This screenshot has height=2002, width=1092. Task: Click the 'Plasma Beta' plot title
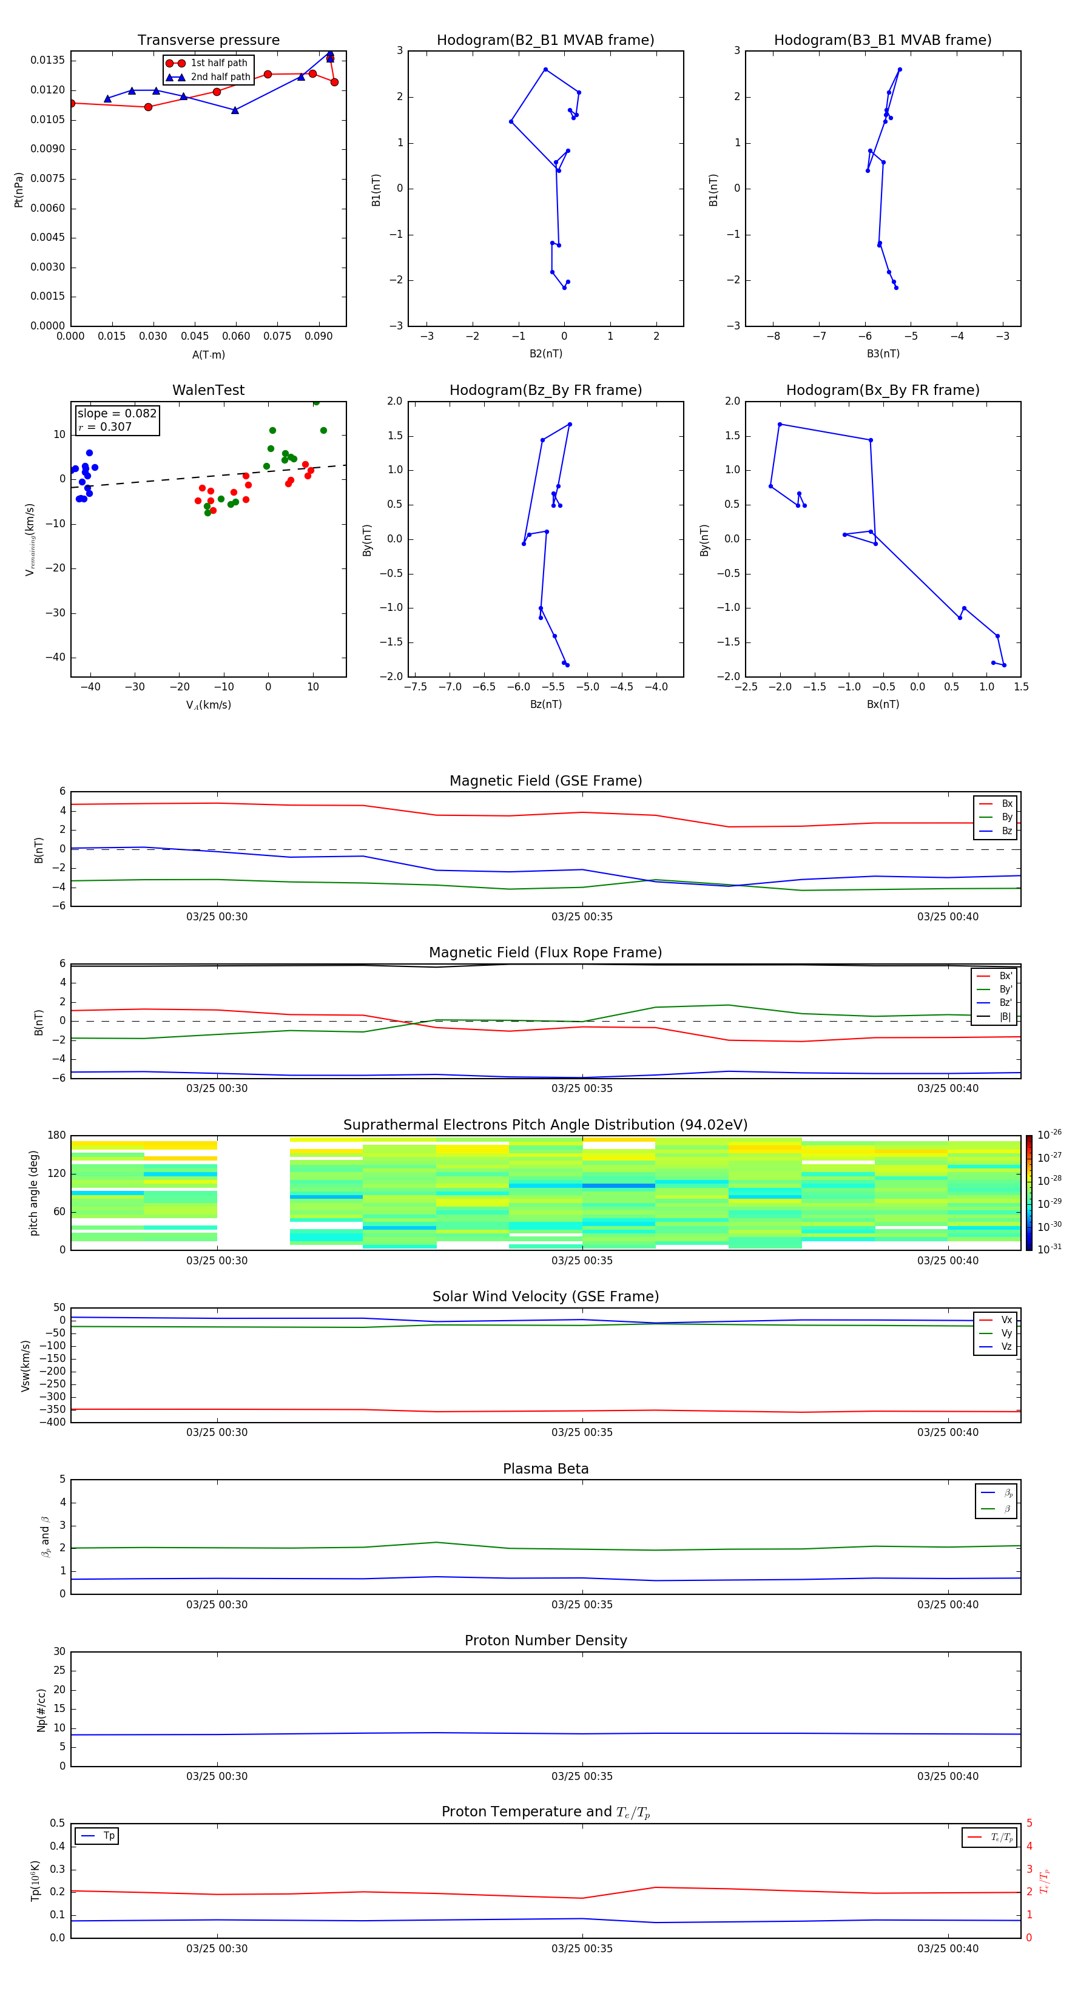coord(545,1469)
